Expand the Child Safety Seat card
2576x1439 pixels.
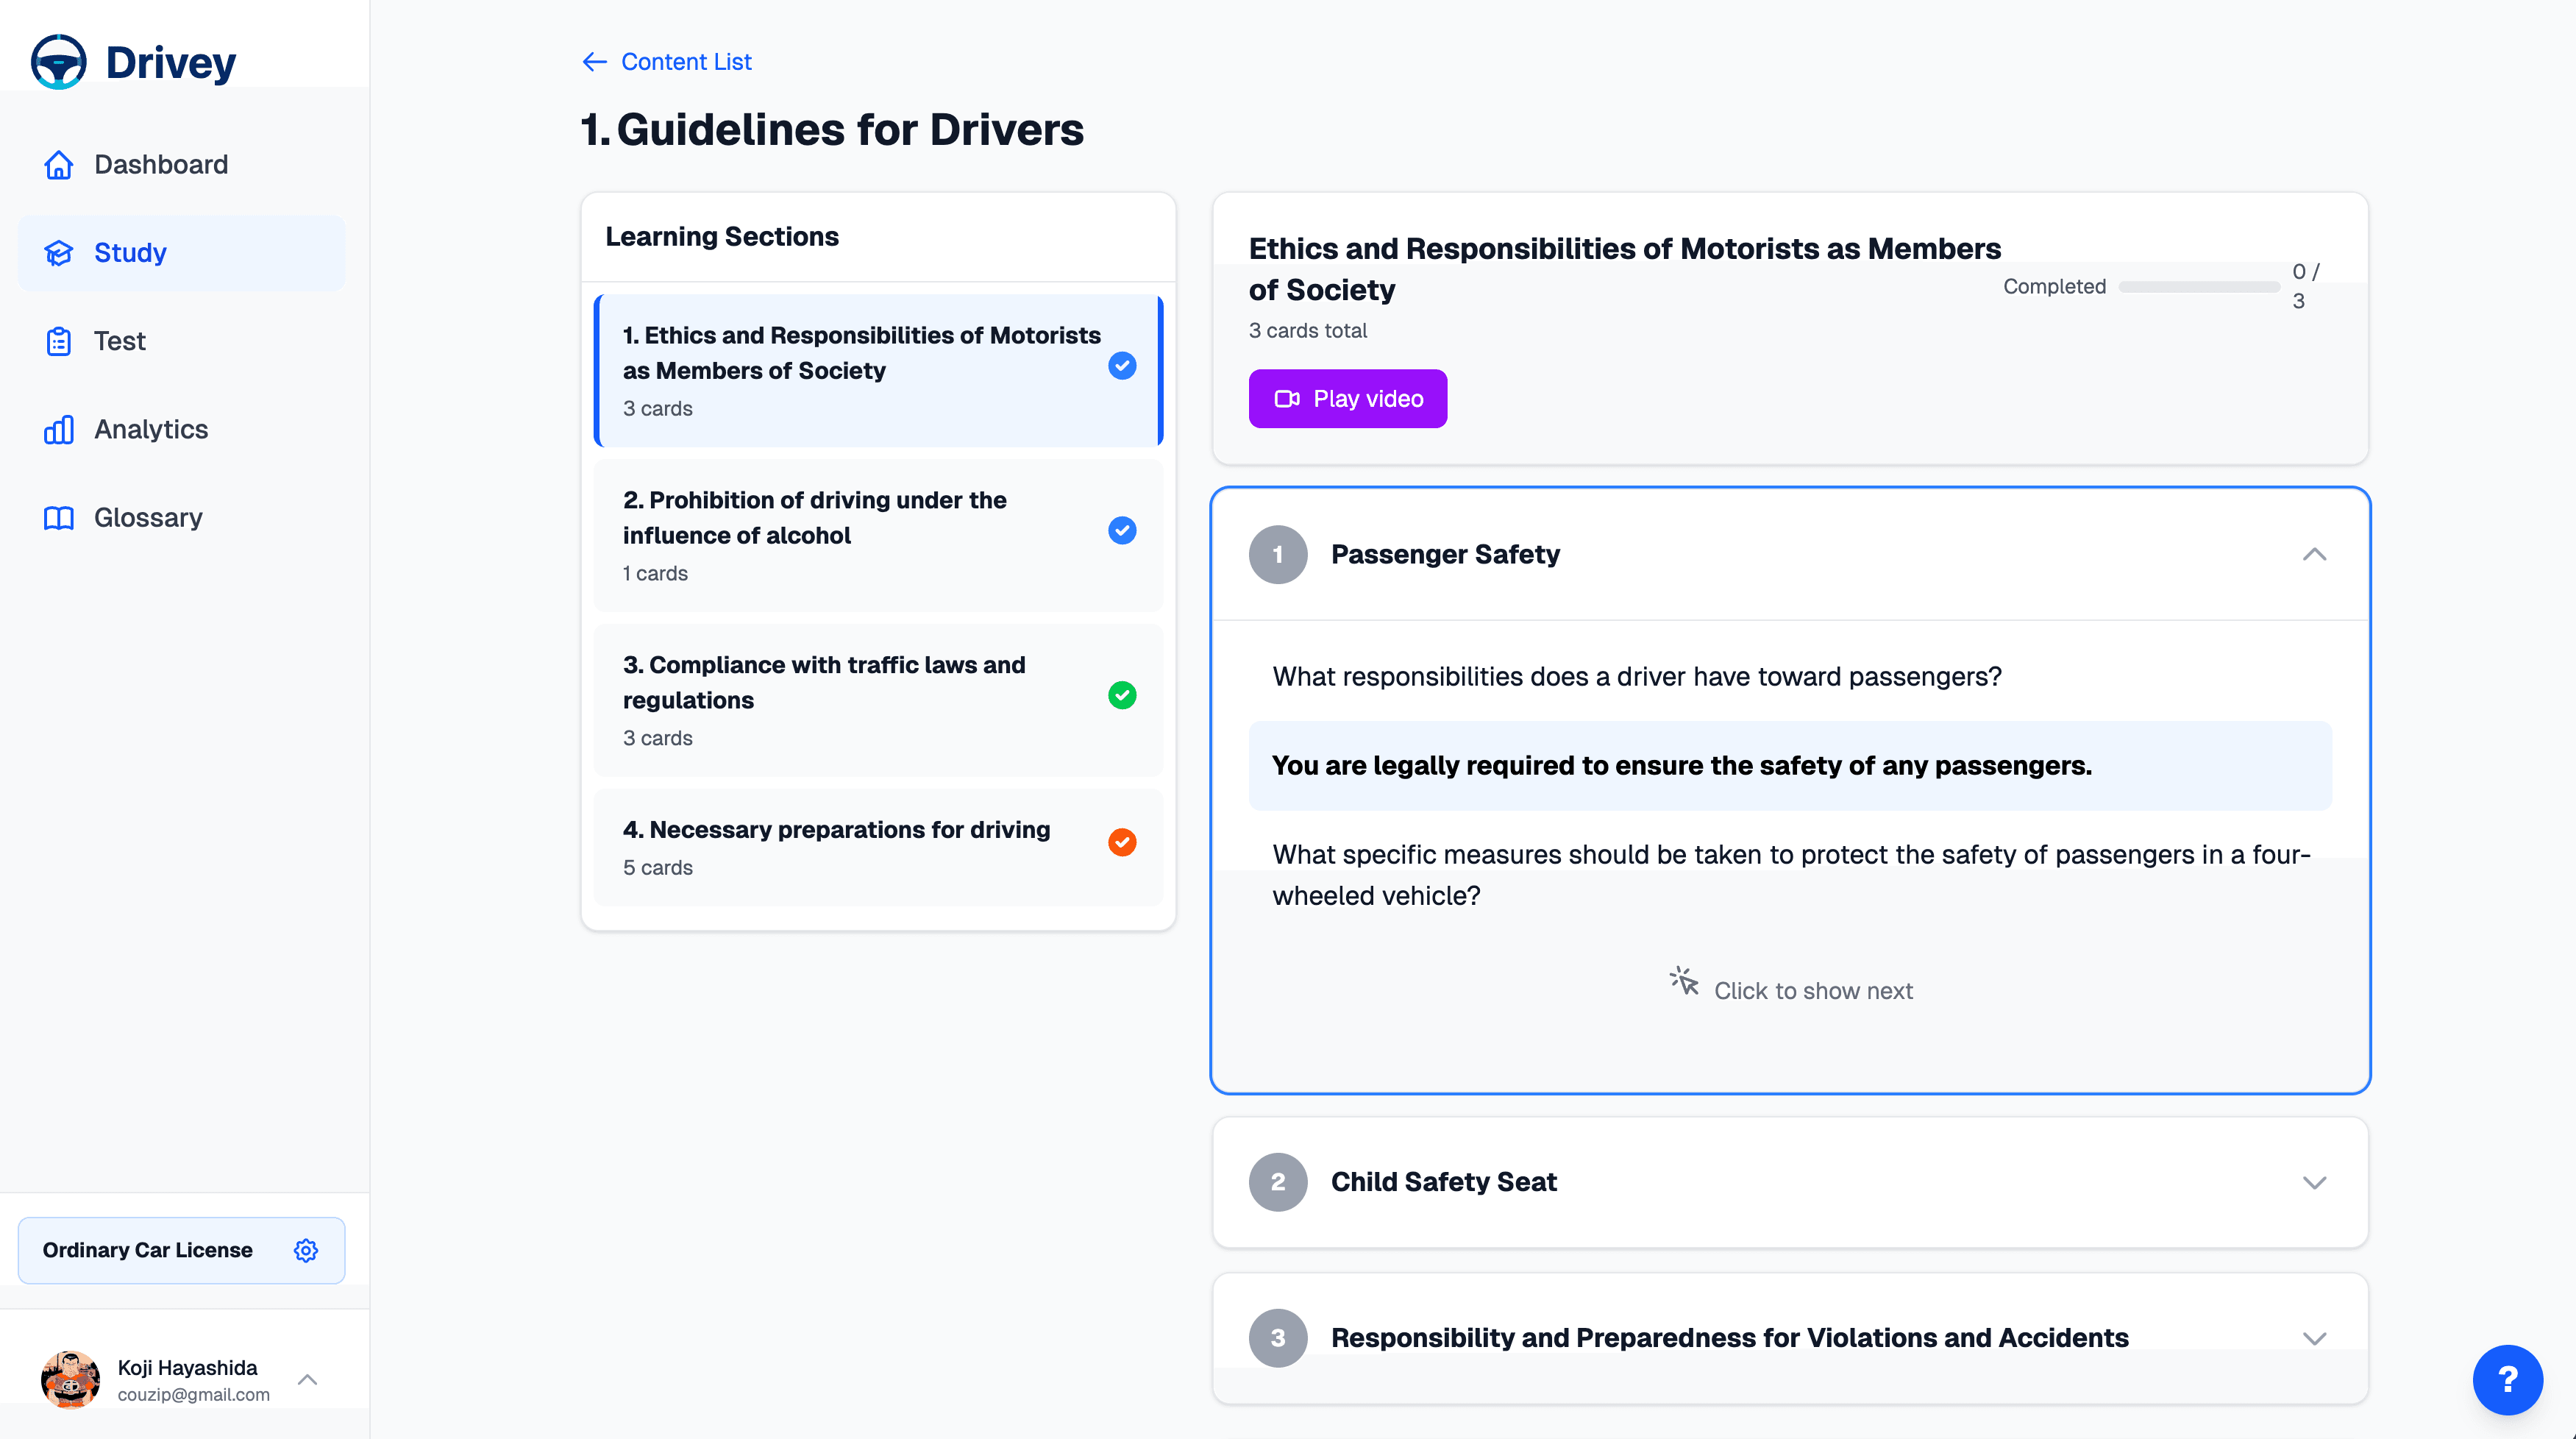click(2314, 1182)
